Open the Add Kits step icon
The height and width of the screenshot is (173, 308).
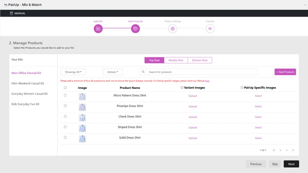98,28
